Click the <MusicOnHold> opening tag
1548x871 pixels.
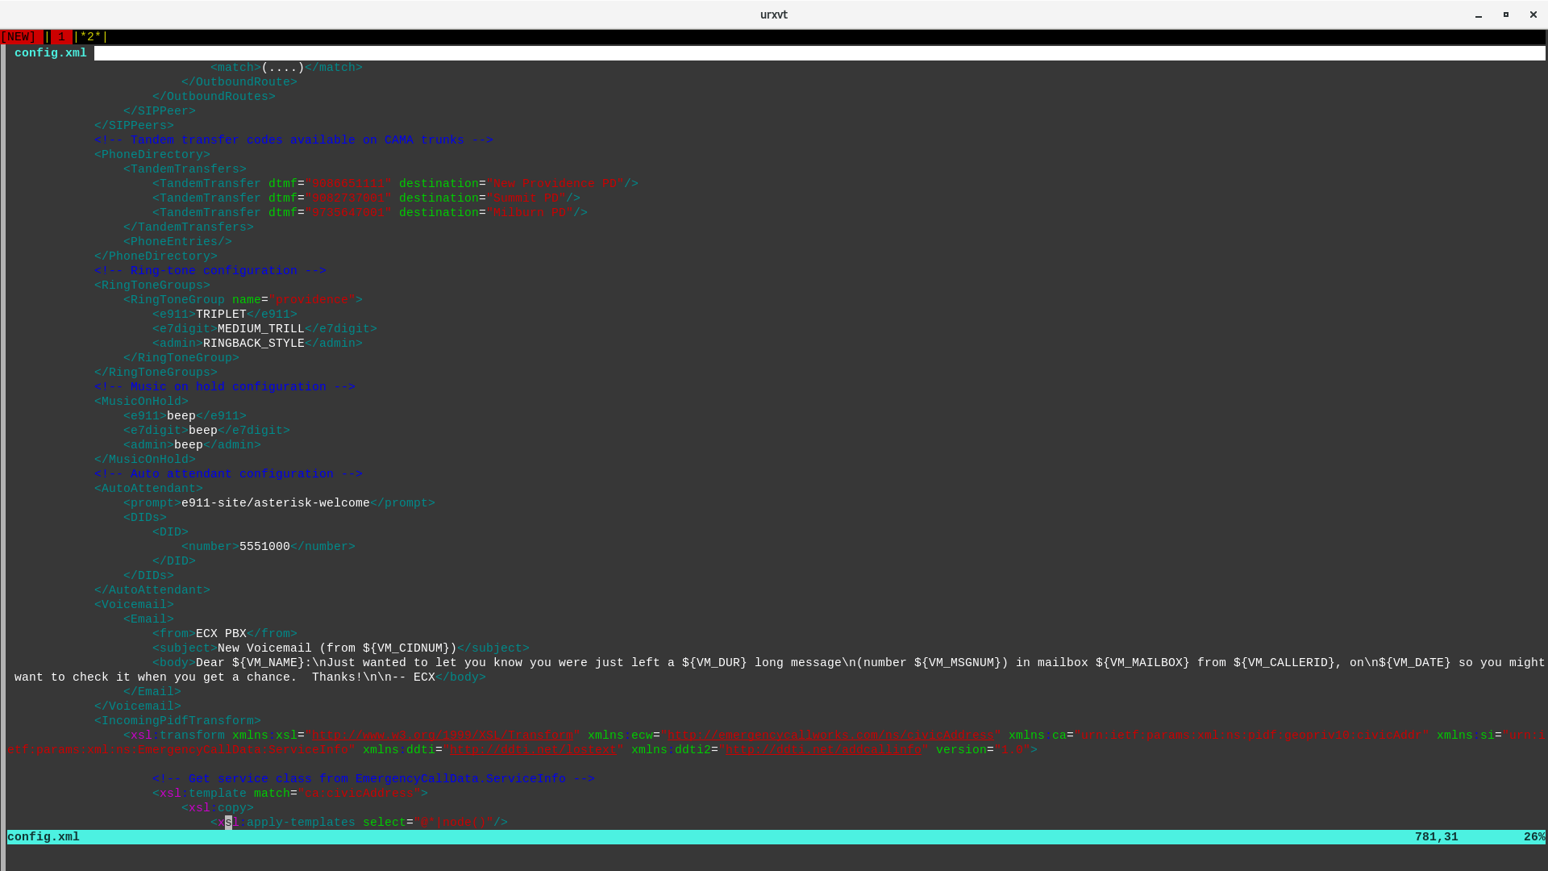click(x=141, y=402)
